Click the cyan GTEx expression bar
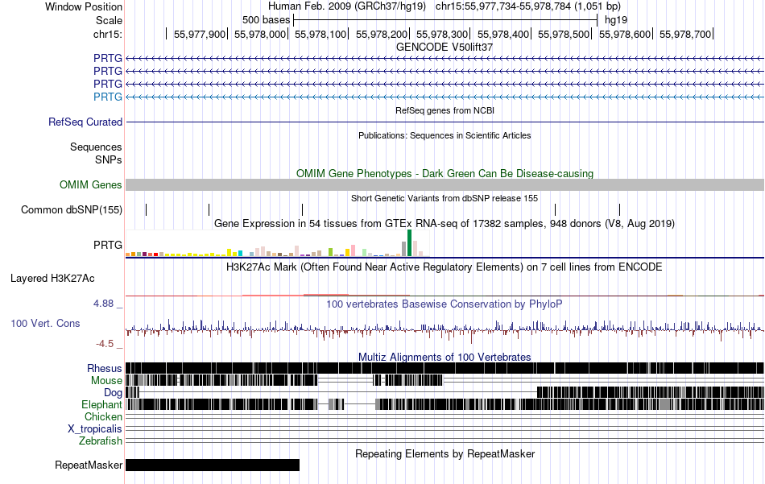The height and width of the screenshot is (484, 765). coord(241,253)
